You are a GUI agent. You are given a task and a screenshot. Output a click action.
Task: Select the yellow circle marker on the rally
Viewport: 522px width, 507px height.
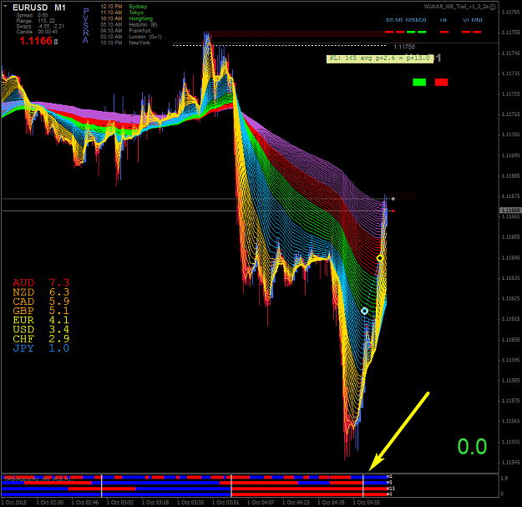(380, 258)
